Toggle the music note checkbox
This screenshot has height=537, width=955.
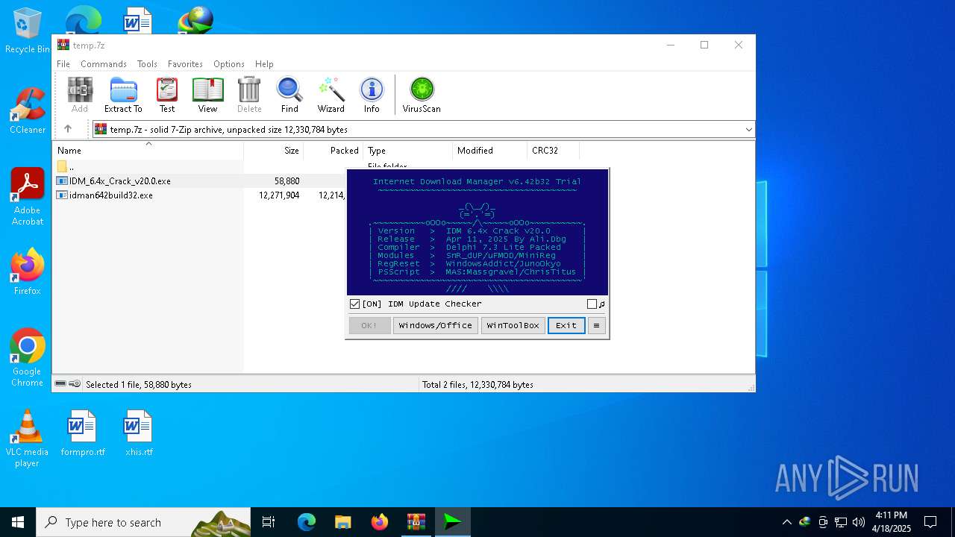[x=592, y=304]
